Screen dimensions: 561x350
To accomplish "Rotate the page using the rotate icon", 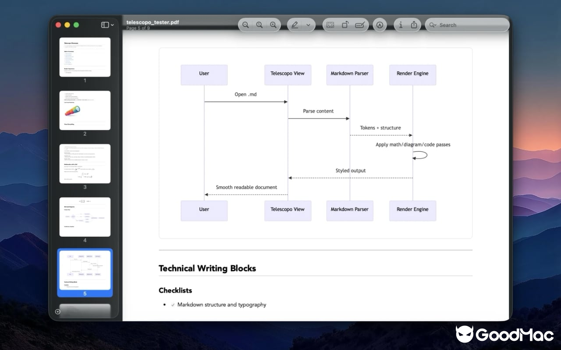I will click(345, 25).
